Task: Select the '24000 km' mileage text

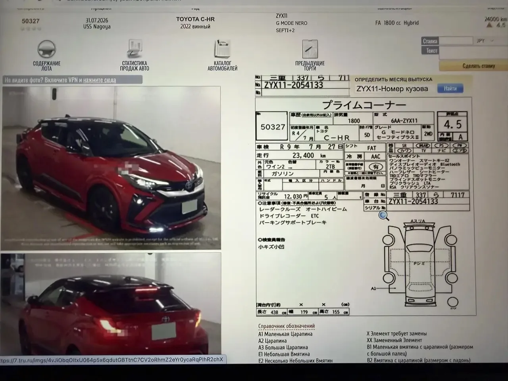Action: 496,19
